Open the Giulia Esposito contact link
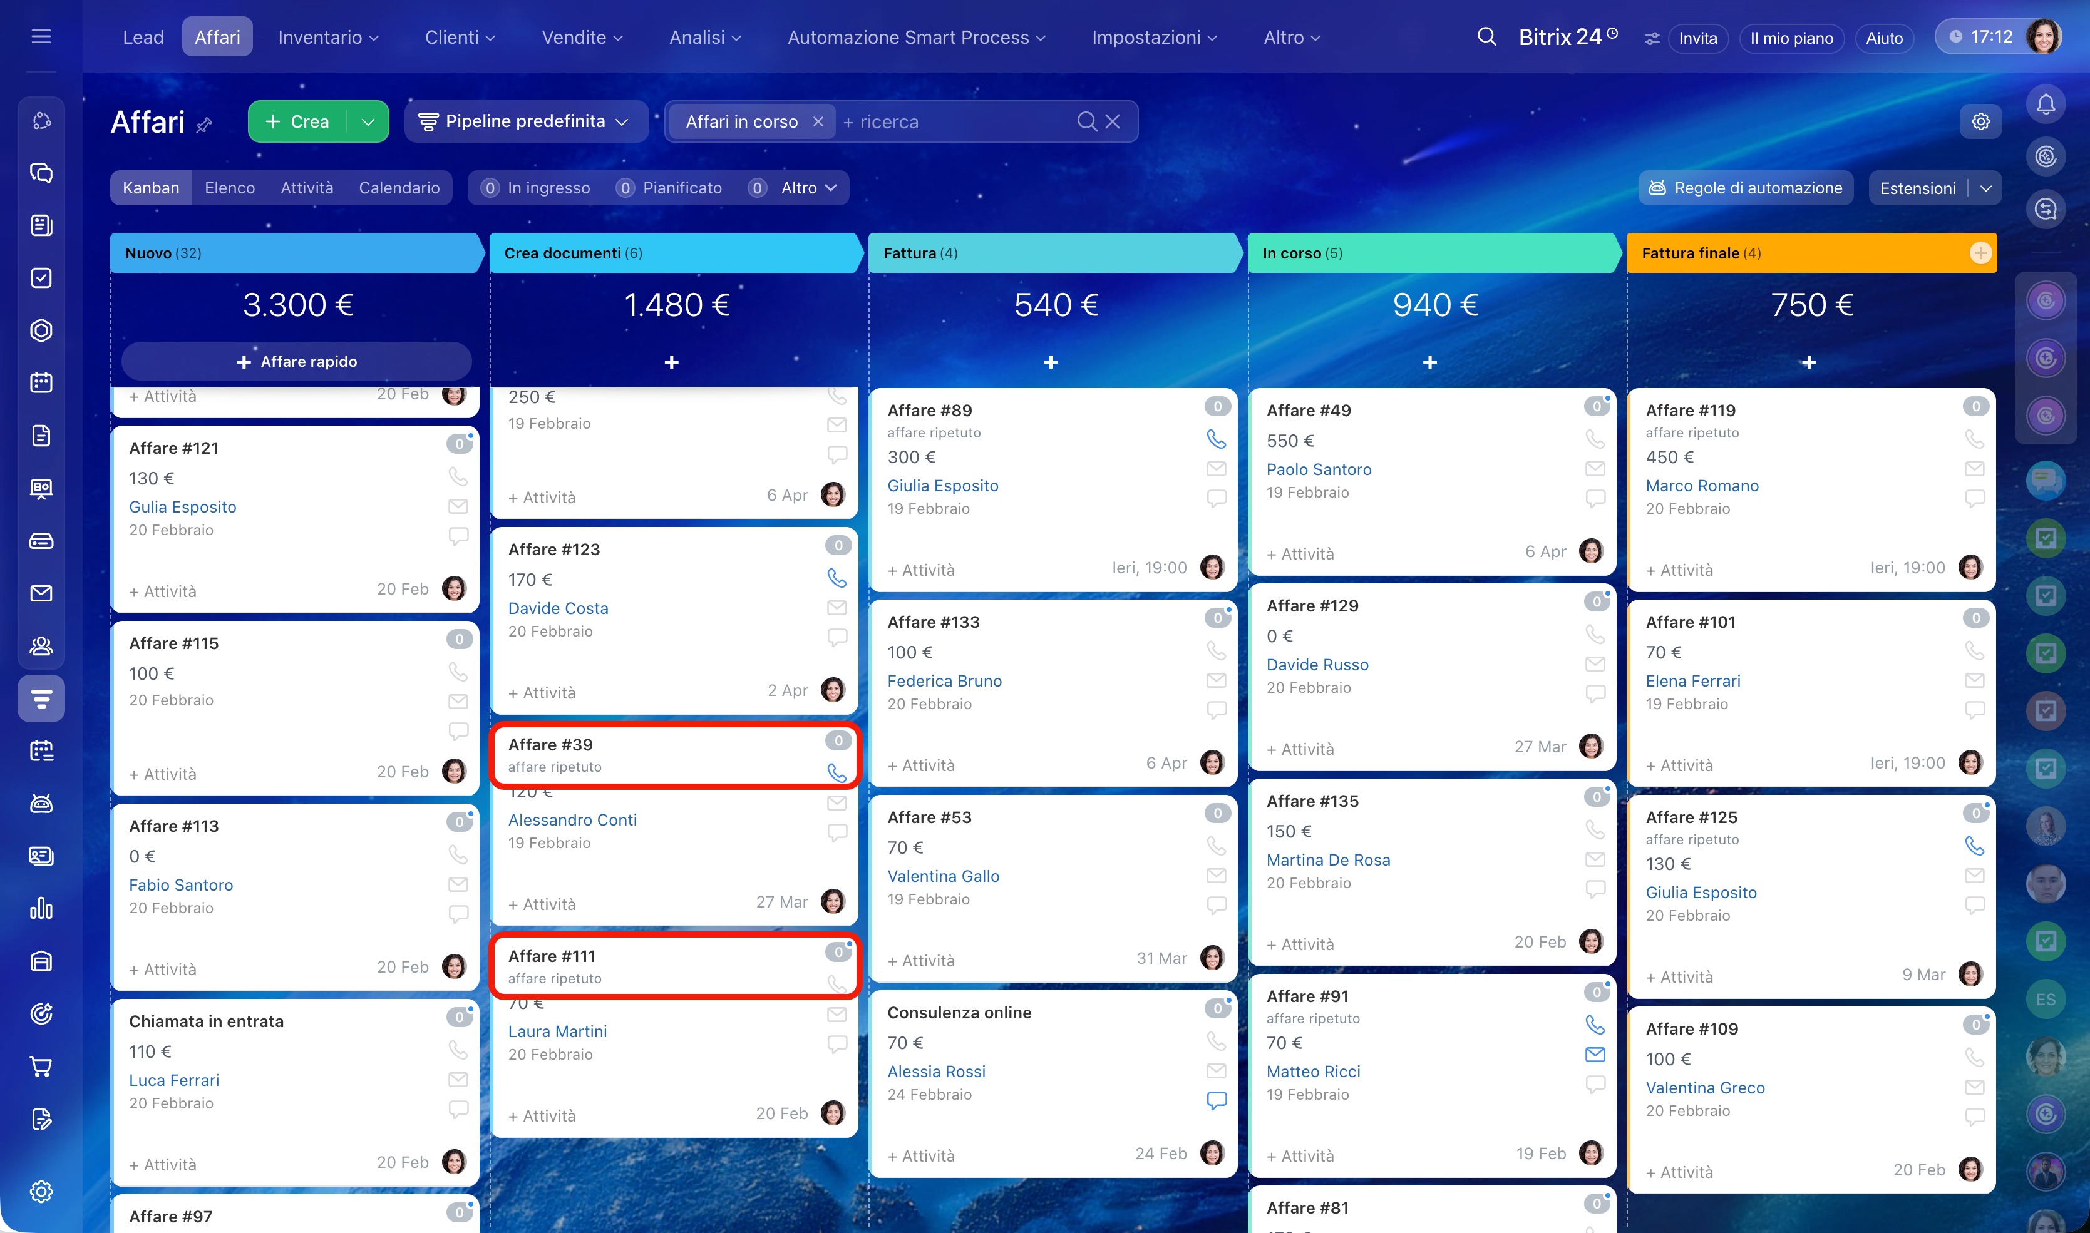Viewport: 2090px width, 1233px height. 942,485
